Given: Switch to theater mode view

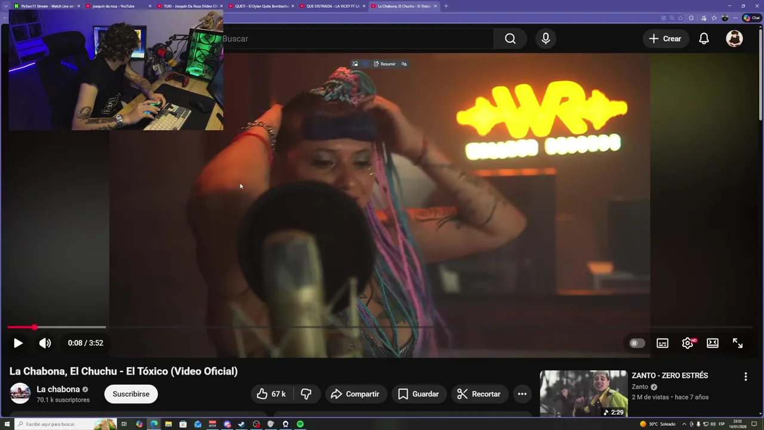Looking at the screenshot, I should pyautogui.click(x=713, y=343).
